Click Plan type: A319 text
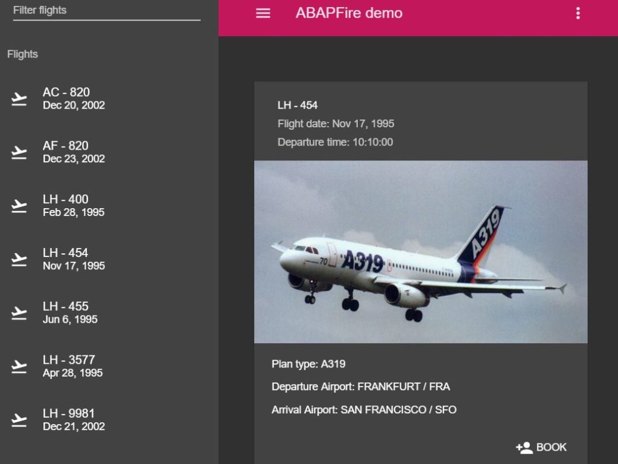This screenshot has height=464, width=618. 308,364
